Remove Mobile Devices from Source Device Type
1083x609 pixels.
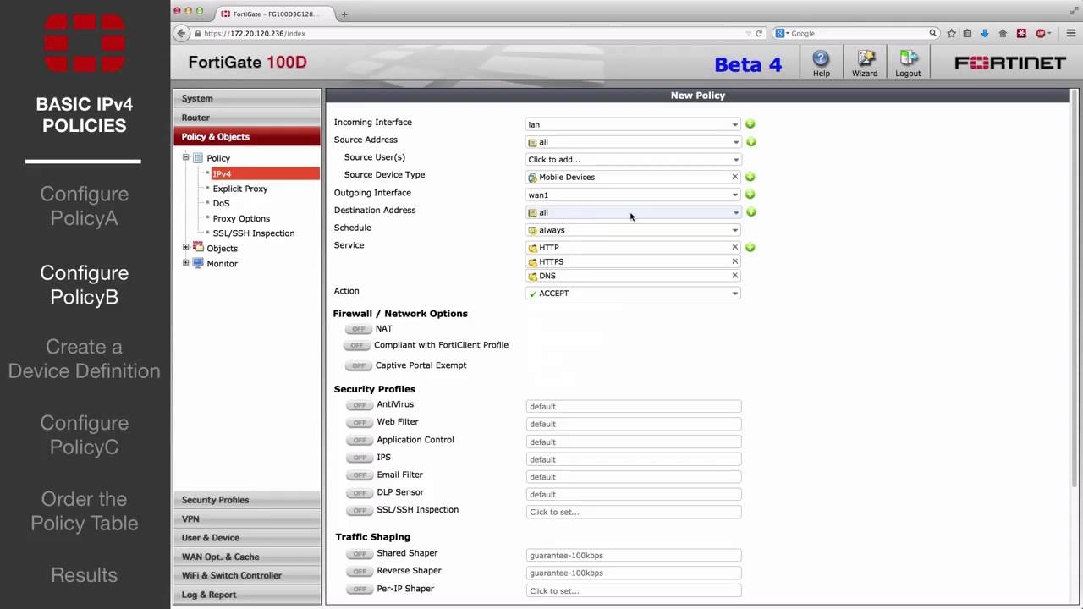(x=734, y=177)
